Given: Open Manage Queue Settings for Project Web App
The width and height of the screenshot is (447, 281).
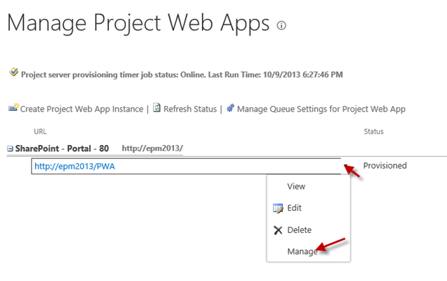Looking at the screenshot, I should click(x=321, y=109).
